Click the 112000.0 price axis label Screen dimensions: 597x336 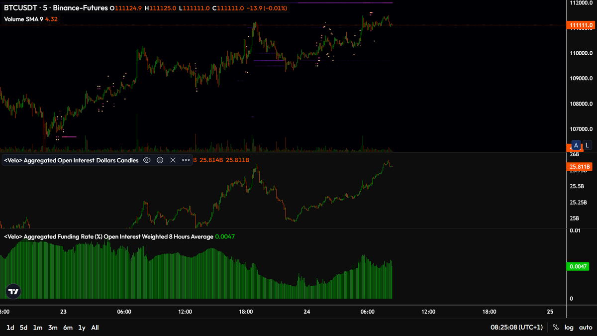[x=581, y=3]
